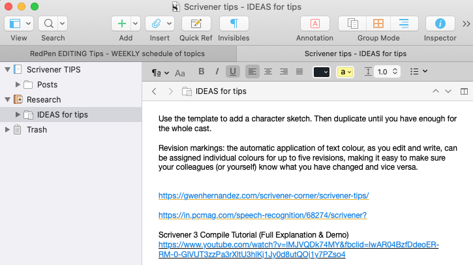
Task: Justify the text
Action: tap(299, 72)
